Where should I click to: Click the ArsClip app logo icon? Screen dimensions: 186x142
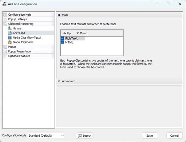pyautogui.click(x=4, y=4)
